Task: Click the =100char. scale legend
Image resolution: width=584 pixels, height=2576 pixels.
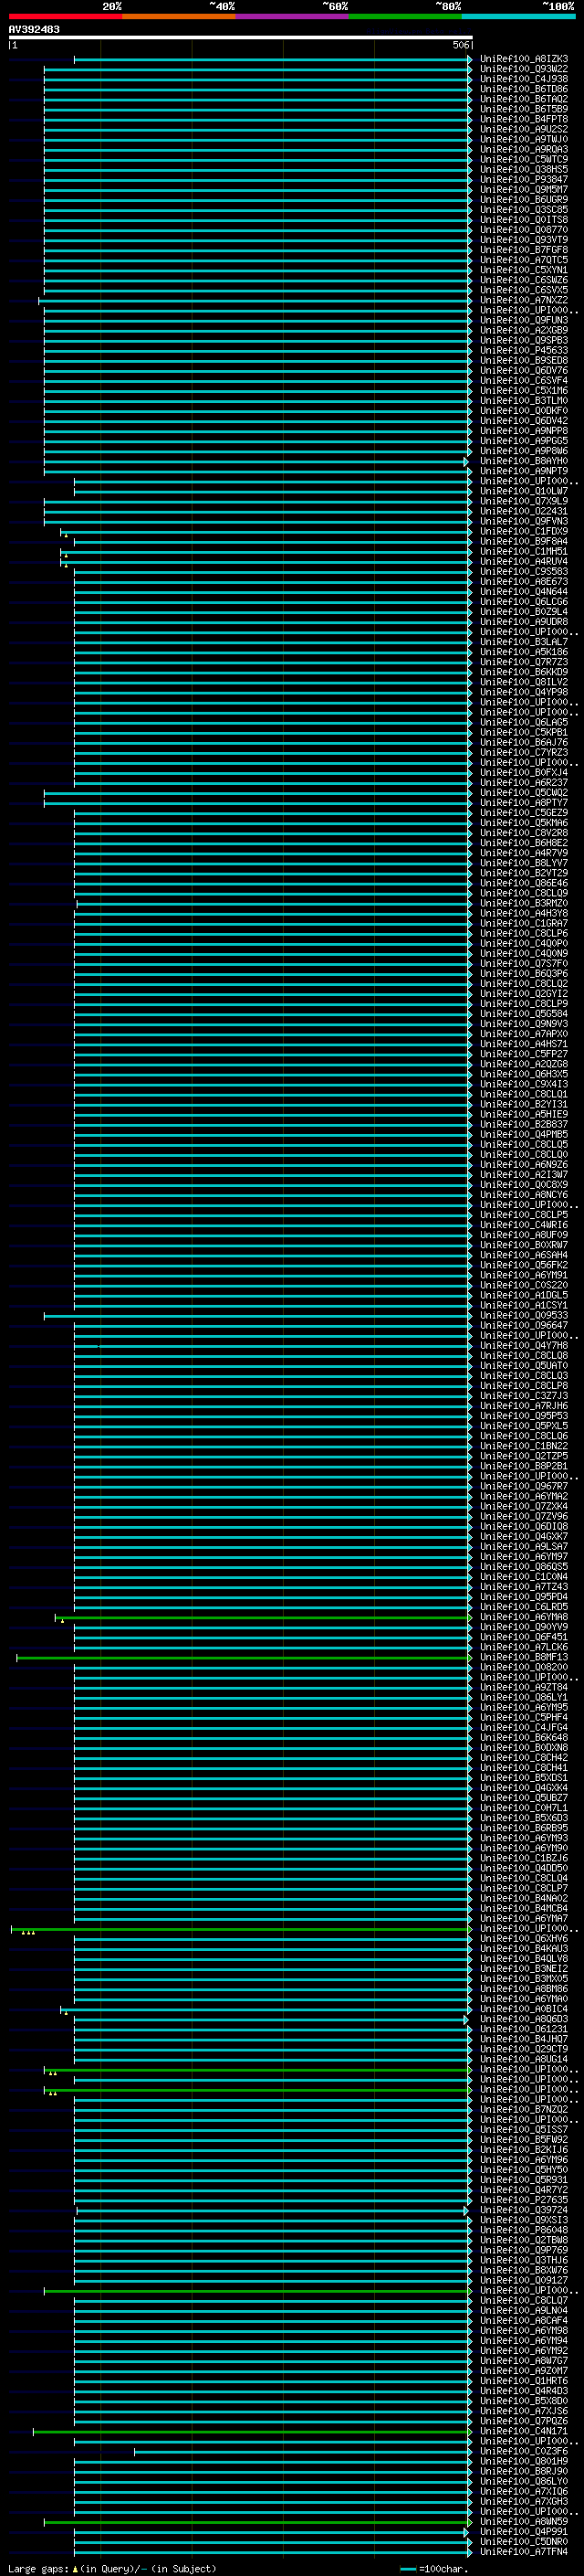Action: pyautogui.click(x=433, y=2568)
